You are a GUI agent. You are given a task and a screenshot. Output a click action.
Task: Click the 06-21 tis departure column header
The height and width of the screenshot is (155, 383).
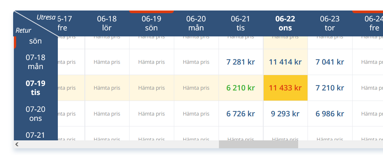241,23
